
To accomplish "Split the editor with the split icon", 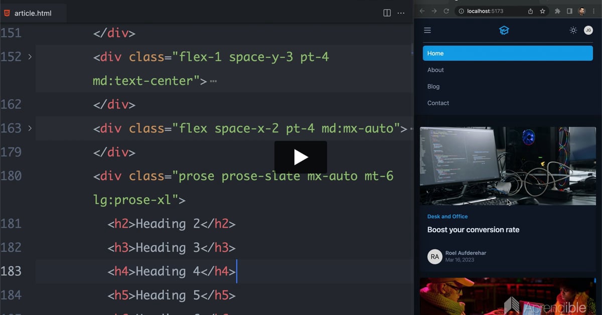I will [x=387, y=13].
